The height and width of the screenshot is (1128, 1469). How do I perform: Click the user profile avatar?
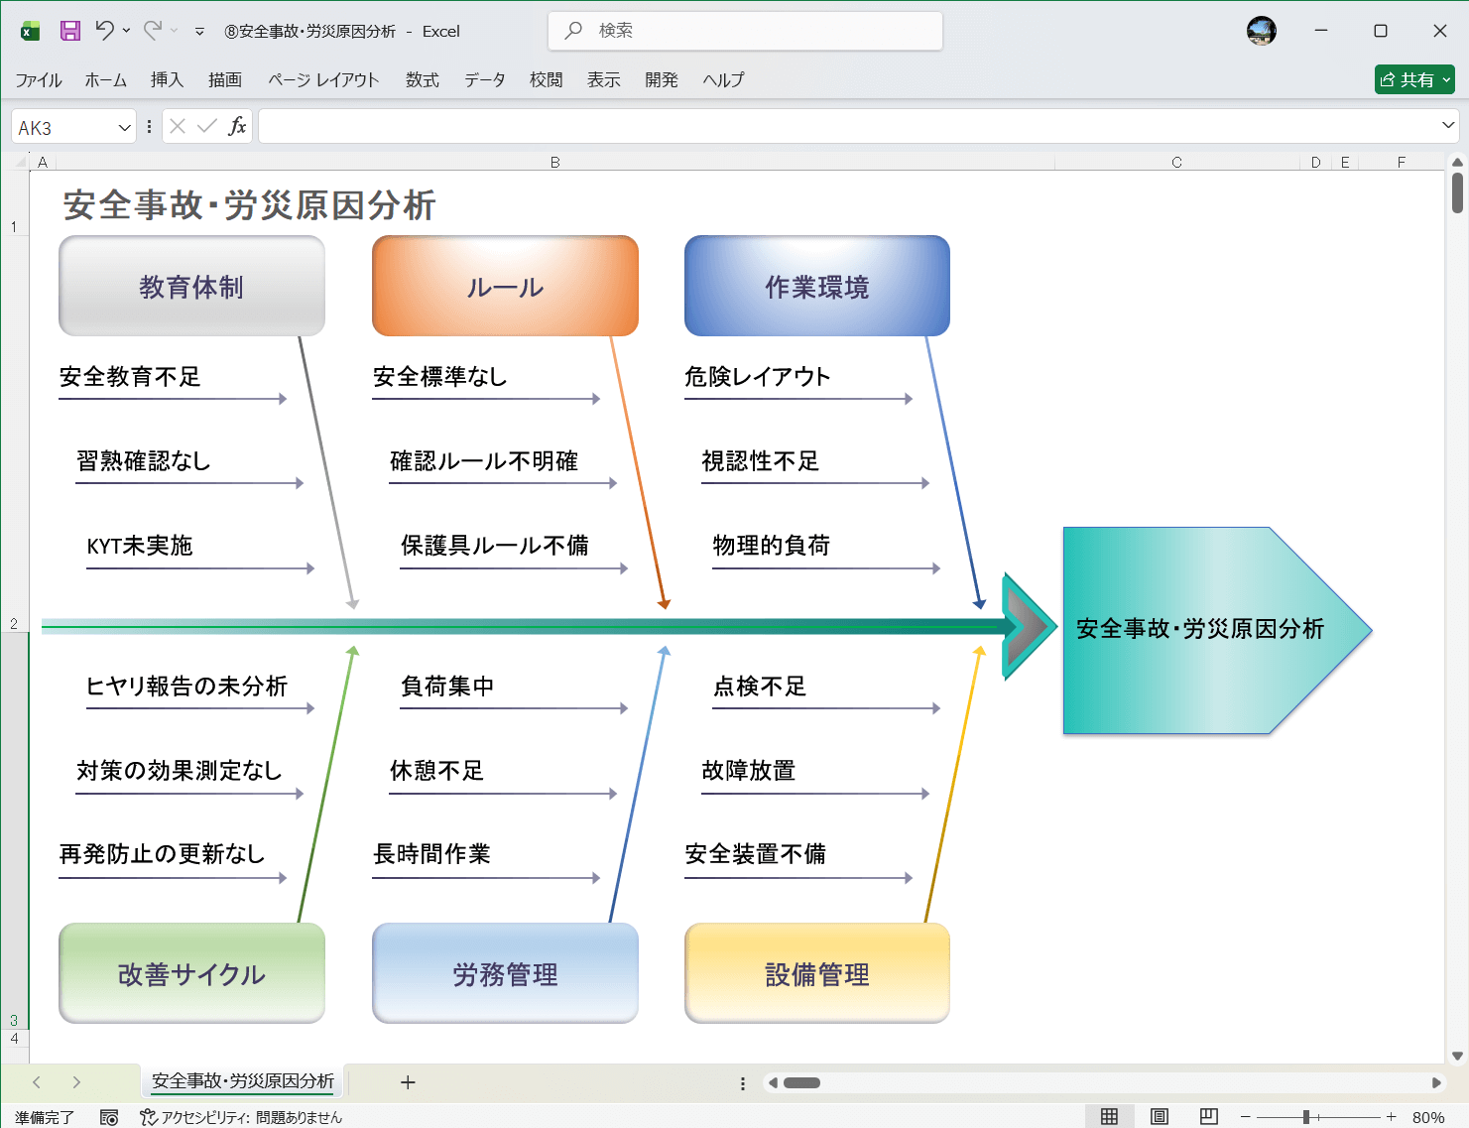point(1262,31)
